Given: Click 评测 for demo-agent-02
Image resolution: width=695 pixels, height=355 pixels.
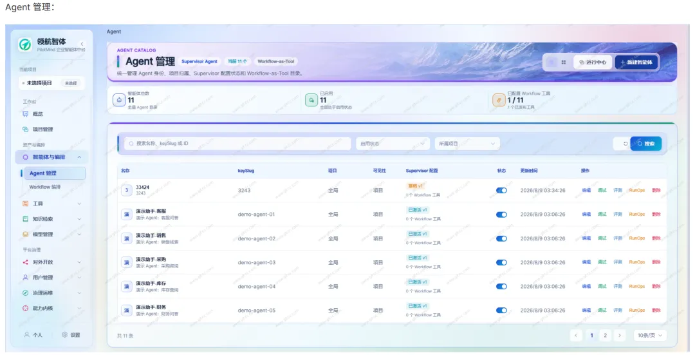Looking at the screenshot, I should 617,238.
